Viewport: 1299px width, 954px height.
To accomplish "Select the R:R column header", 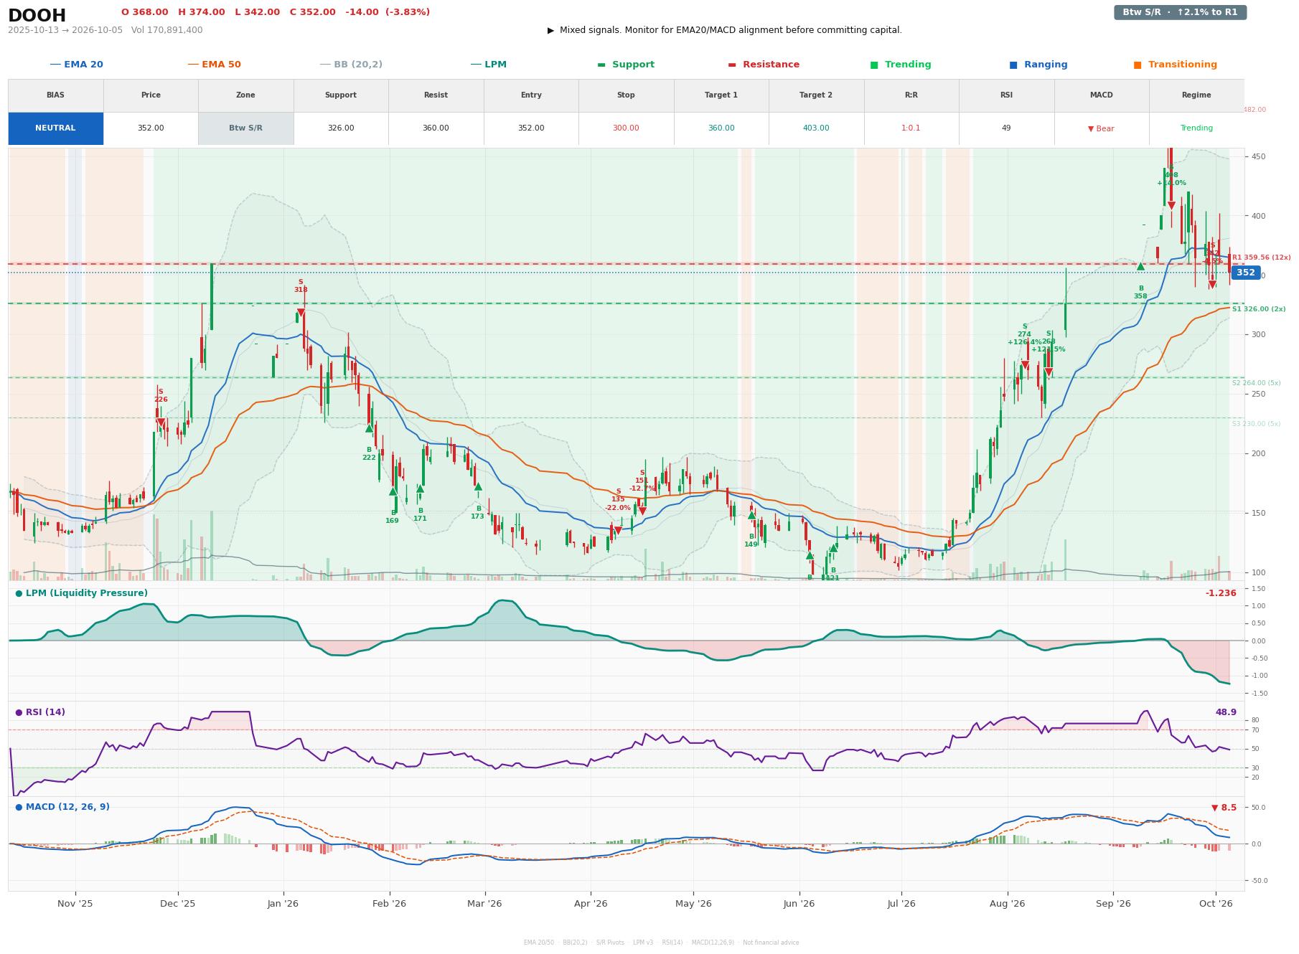I will (911, 95).
